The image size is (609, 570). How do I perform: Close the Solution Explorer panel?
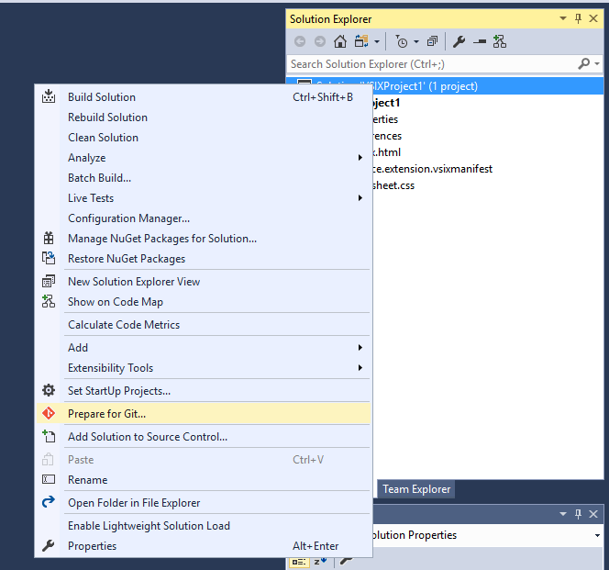click(593, 18)
